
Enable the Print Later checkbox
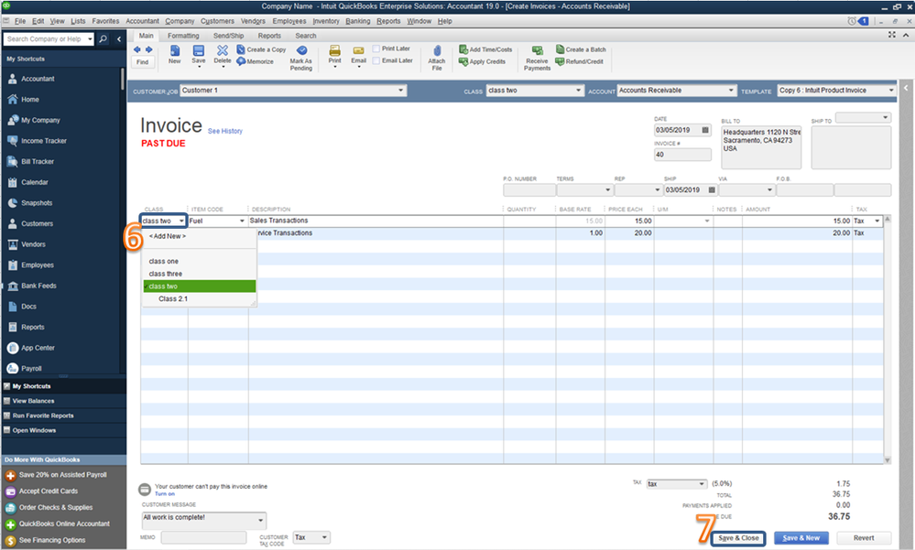point(376,49)
